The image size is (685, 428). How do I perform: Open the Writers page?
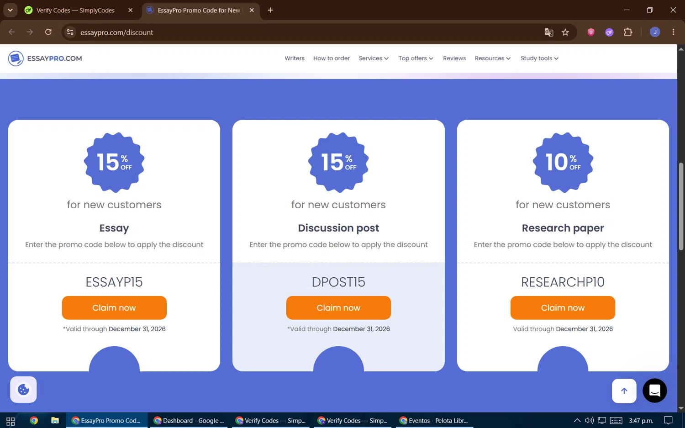295,58
